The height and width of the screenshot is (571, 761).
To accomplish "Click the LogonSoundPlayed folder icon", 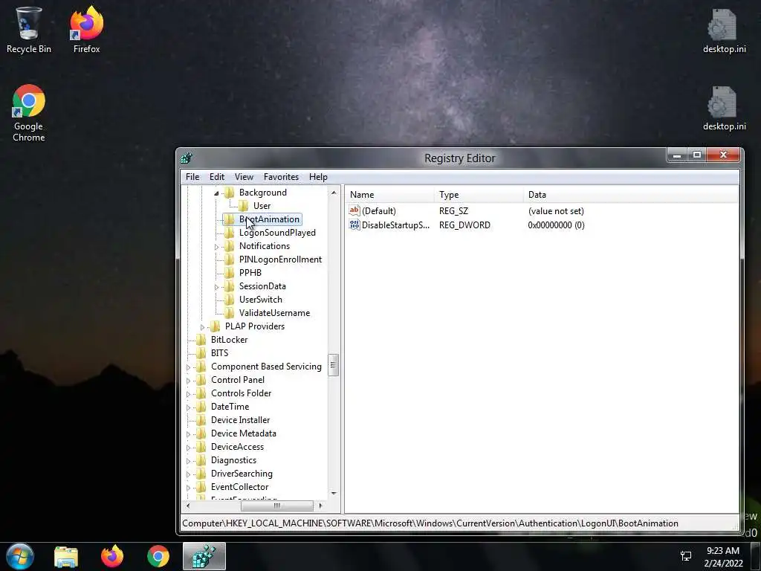I will coord(229,233).
